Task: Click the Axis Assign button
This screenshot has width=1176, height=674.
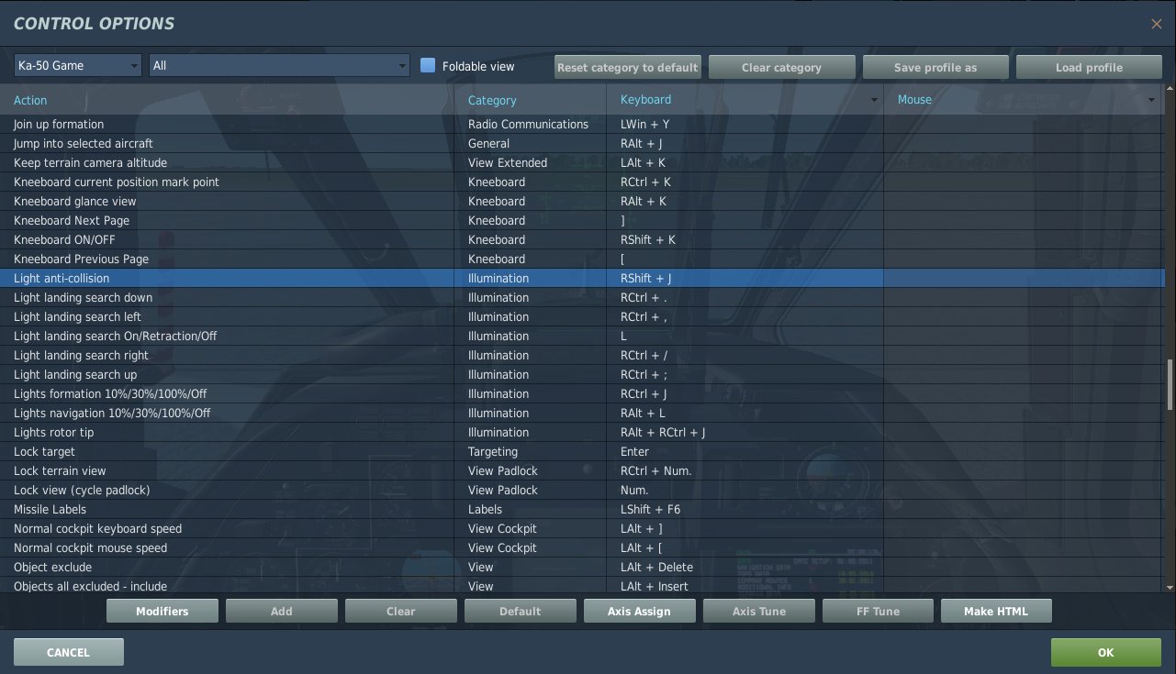Action: (640, 611)
